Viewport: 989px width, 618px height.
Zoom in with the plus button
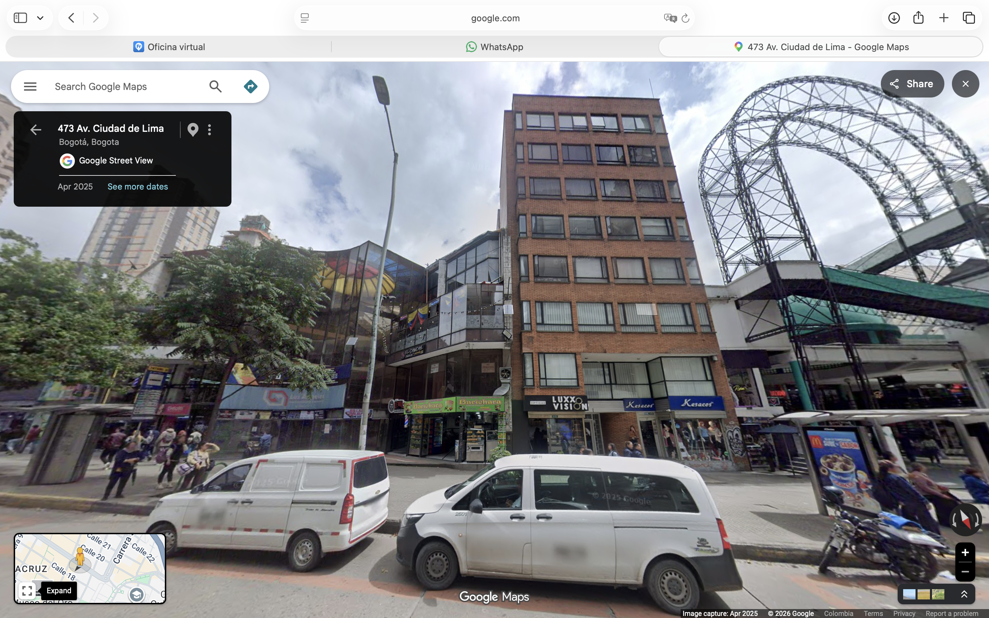965,553
